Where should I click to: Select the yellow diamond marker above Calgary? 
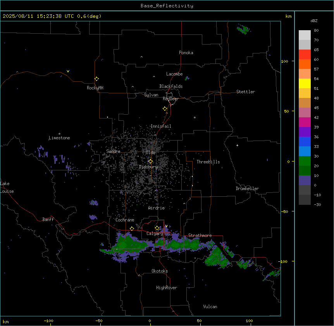click(x=157, y=228)
